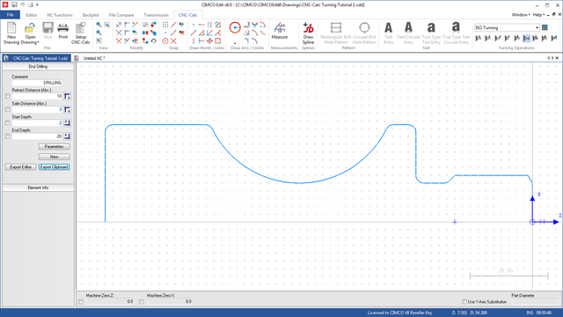Toggle the Retract Distance checkbox
The image size is (563, 317).
point(8,96)
